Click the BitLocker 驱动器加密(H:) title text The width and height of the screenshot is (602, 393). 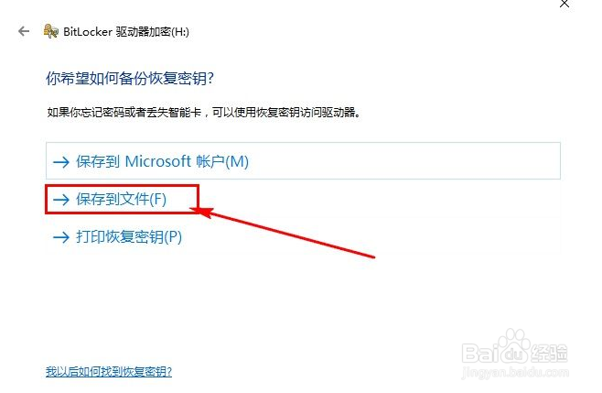point(126,31)
